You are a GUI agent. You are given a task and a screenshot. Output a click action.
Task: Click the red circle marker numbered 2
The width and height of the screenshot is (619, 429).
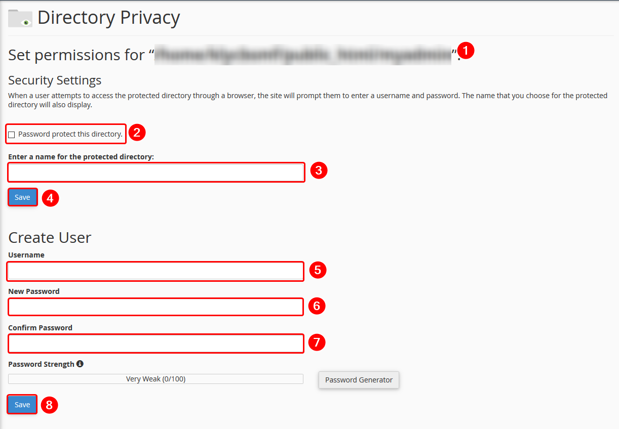coord(137,133)
